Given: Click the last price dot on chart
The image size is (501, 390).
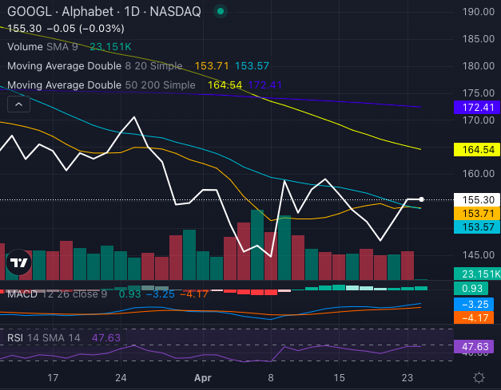Looking at the screenshot, I should [421, 199].
